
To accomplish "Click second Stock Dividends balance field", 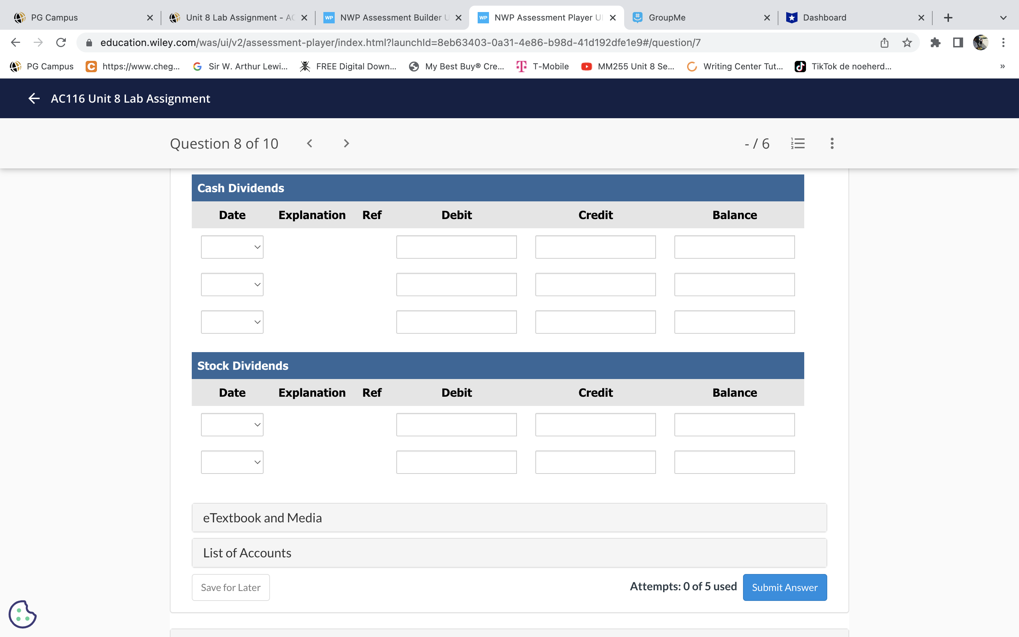I will 734,462.
